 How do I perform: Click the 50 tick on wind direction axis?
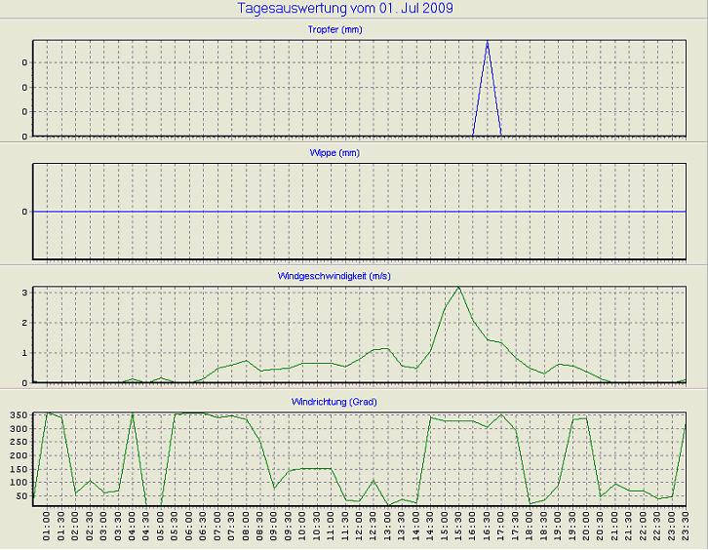[20, 496]
